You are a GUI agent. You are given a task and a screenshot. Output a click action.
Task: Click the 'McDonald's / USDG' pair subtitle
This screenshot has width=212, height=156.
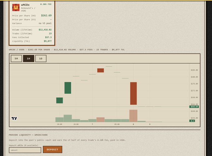coord(28,9)
